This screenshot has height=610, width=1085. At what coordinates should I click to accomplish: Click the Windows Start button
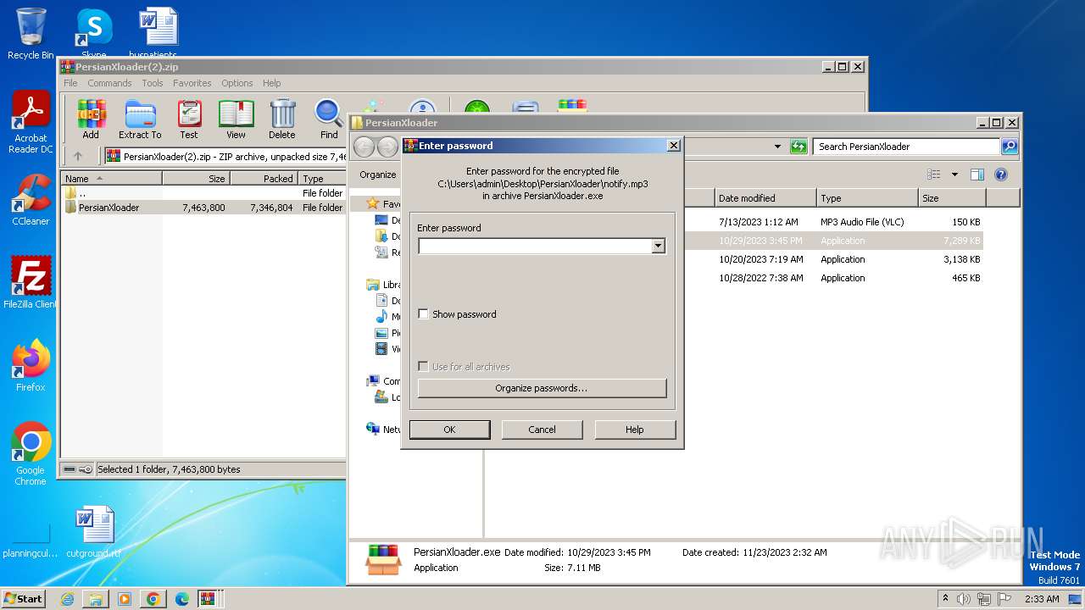click(24, 599)
